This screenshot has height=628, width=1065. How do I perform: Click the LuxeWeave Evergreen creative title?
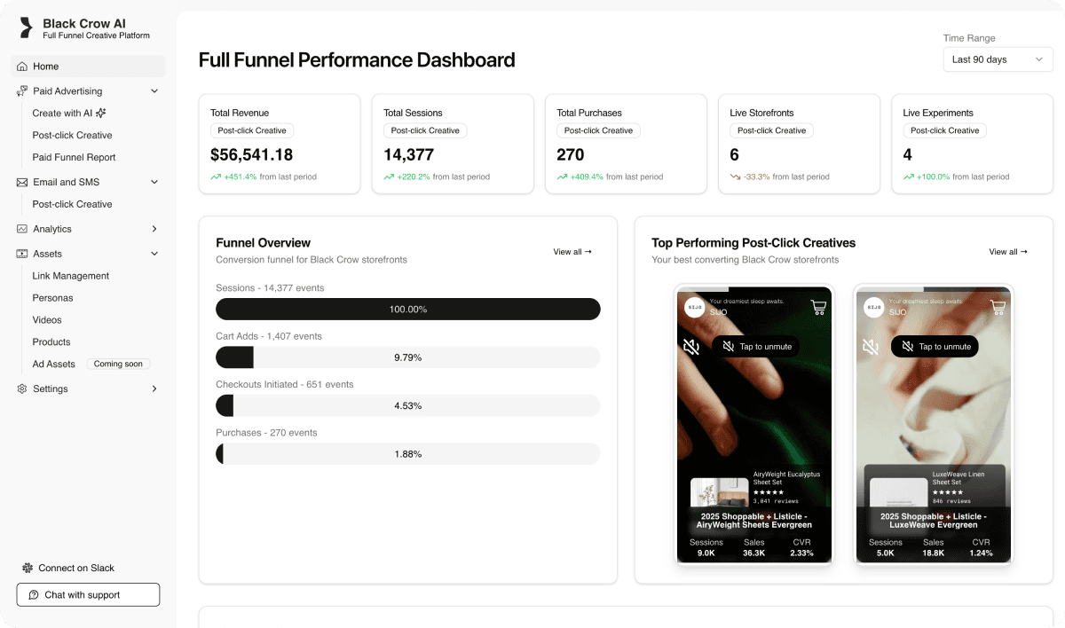[934, 521]
